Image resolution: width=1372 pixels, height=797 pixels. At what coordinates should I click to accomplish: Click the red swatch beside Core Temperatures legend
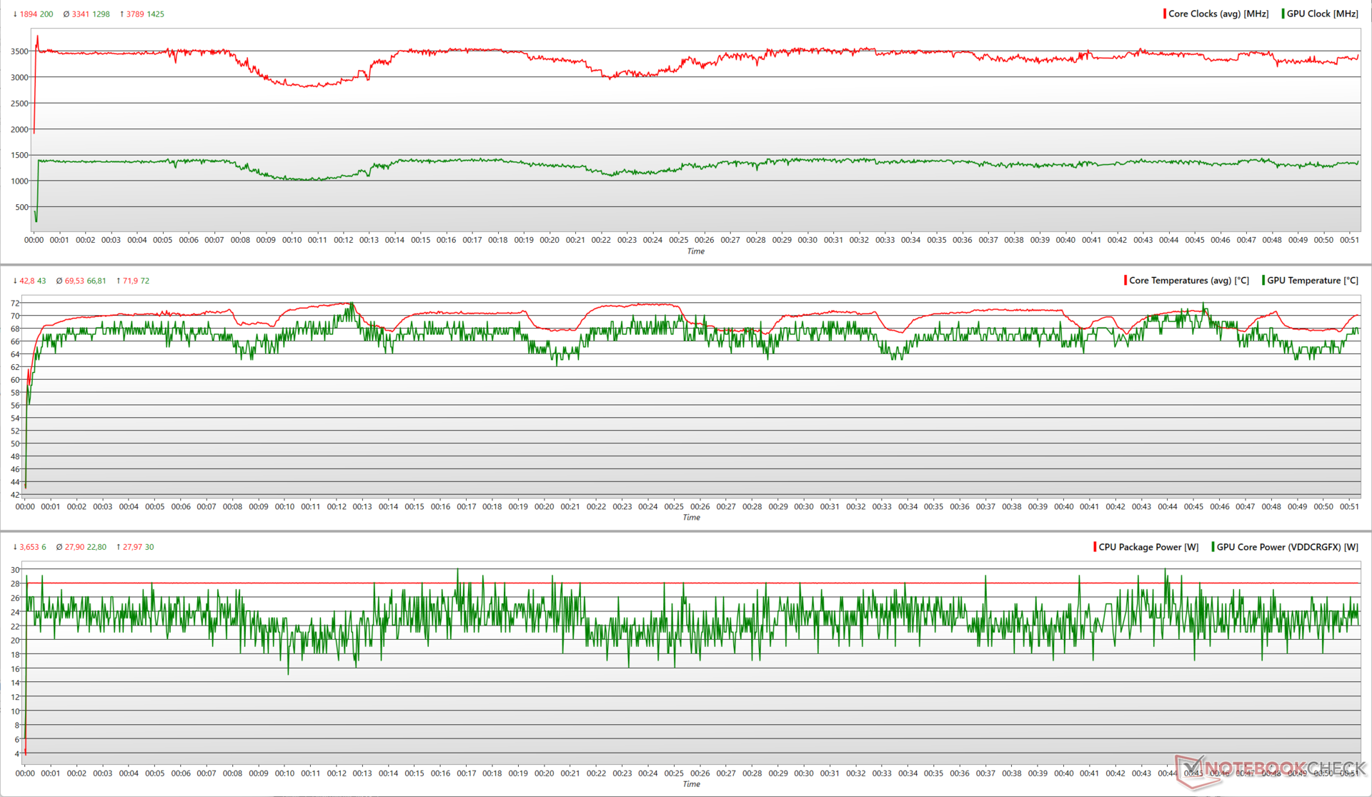click(x=1125, y=280)
